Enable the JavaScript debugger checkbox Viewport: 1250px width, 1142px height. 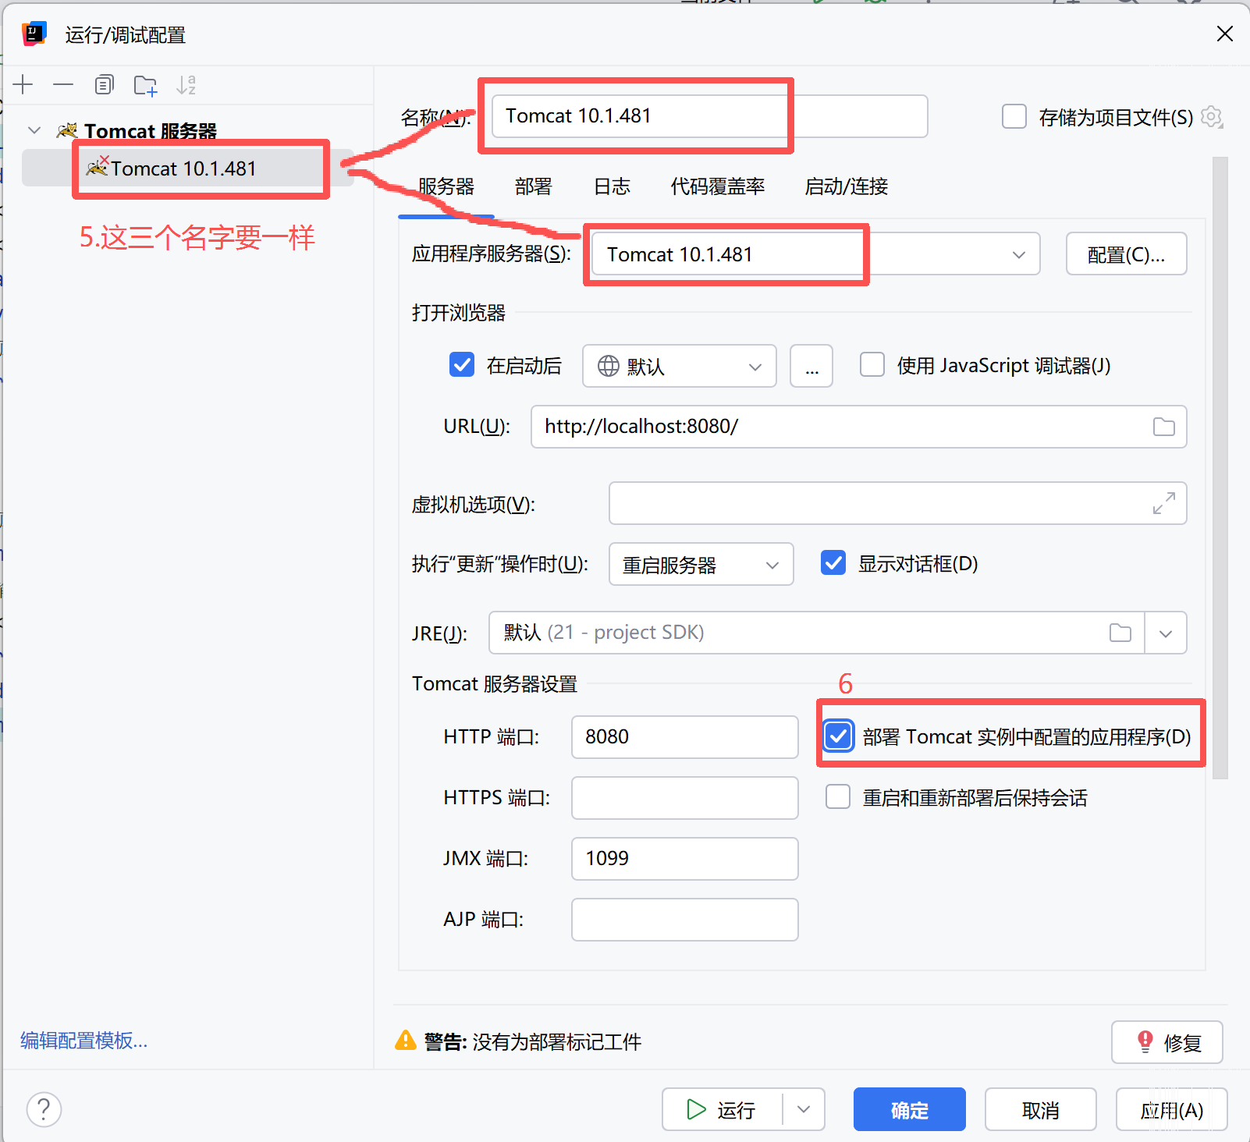click(x=872, y=364)
